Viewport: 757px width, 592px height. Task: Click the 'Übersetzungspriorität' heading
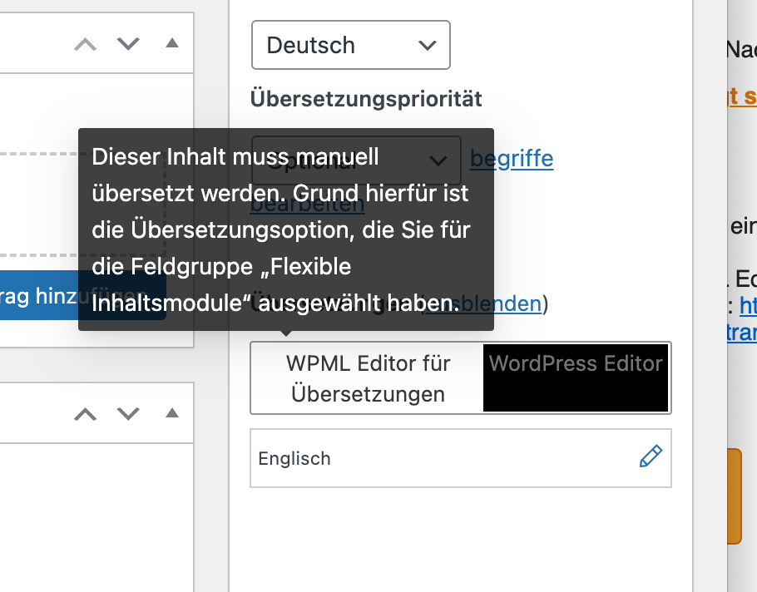pyautogui.click(x=366, y=99)
